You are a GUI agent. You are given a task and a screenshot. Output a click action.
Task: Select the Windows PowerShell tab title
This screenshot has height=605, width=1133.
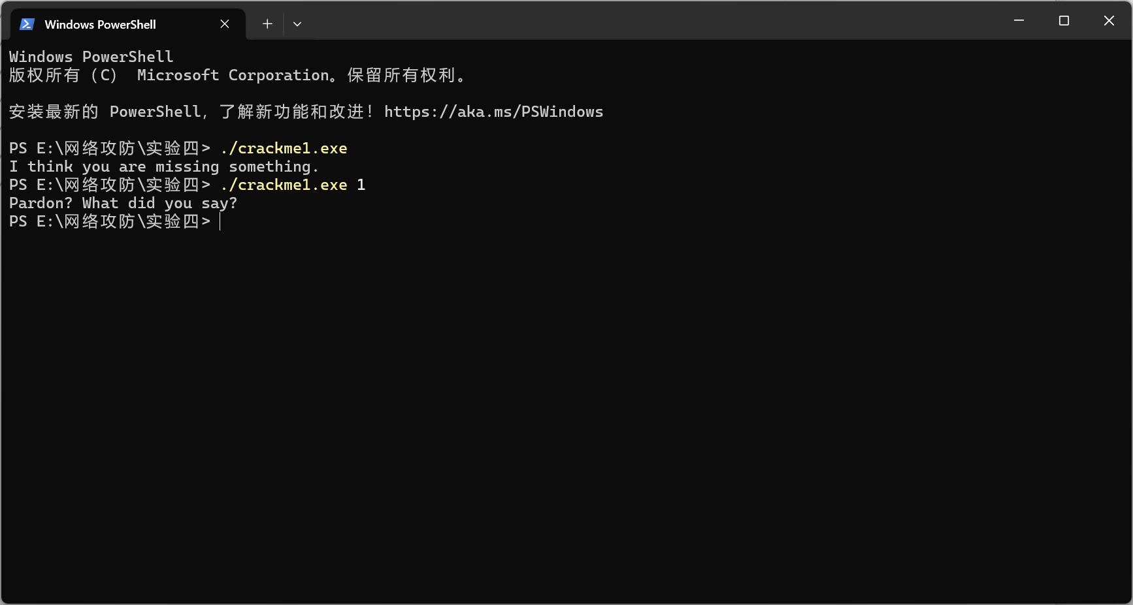tap(100, 25)
